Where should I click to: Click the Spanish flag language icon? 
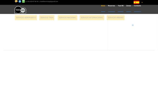click(x=136, y=2)
